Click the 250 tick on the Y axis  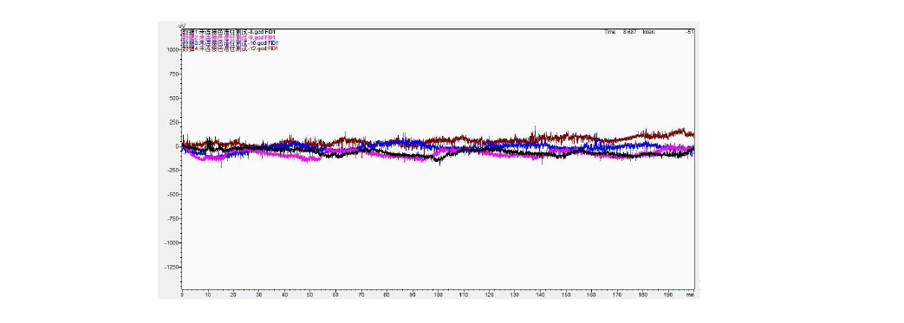pos(174,122)
